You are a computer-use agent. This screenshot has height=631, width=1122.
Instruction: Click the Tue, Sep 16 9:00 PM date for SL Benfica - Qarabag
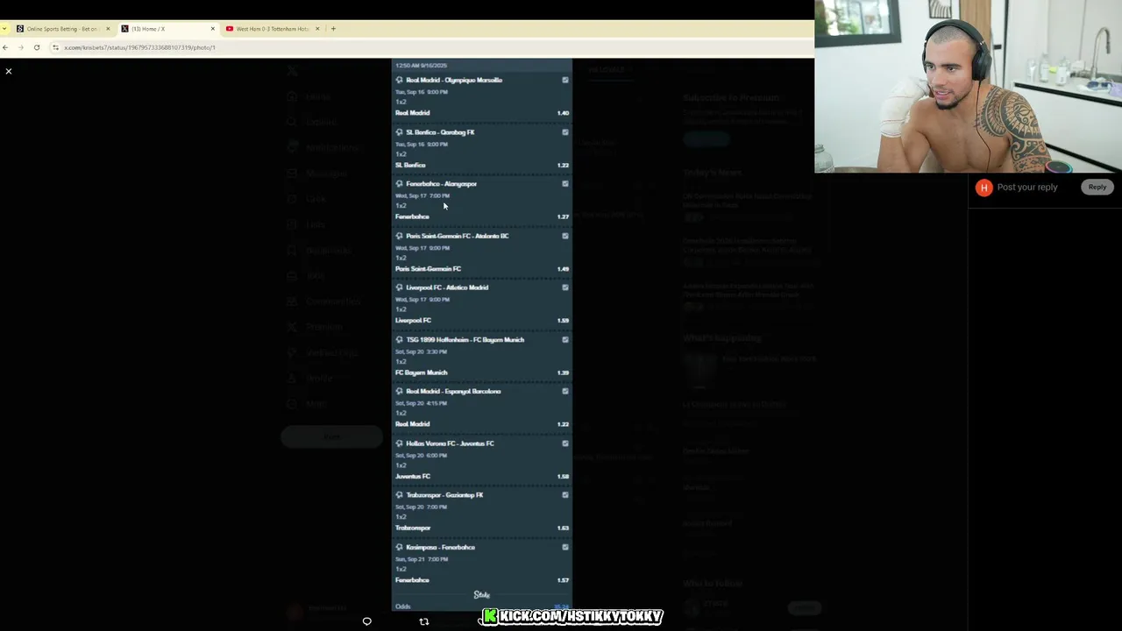pyautogui.click(x=422, y=144)
